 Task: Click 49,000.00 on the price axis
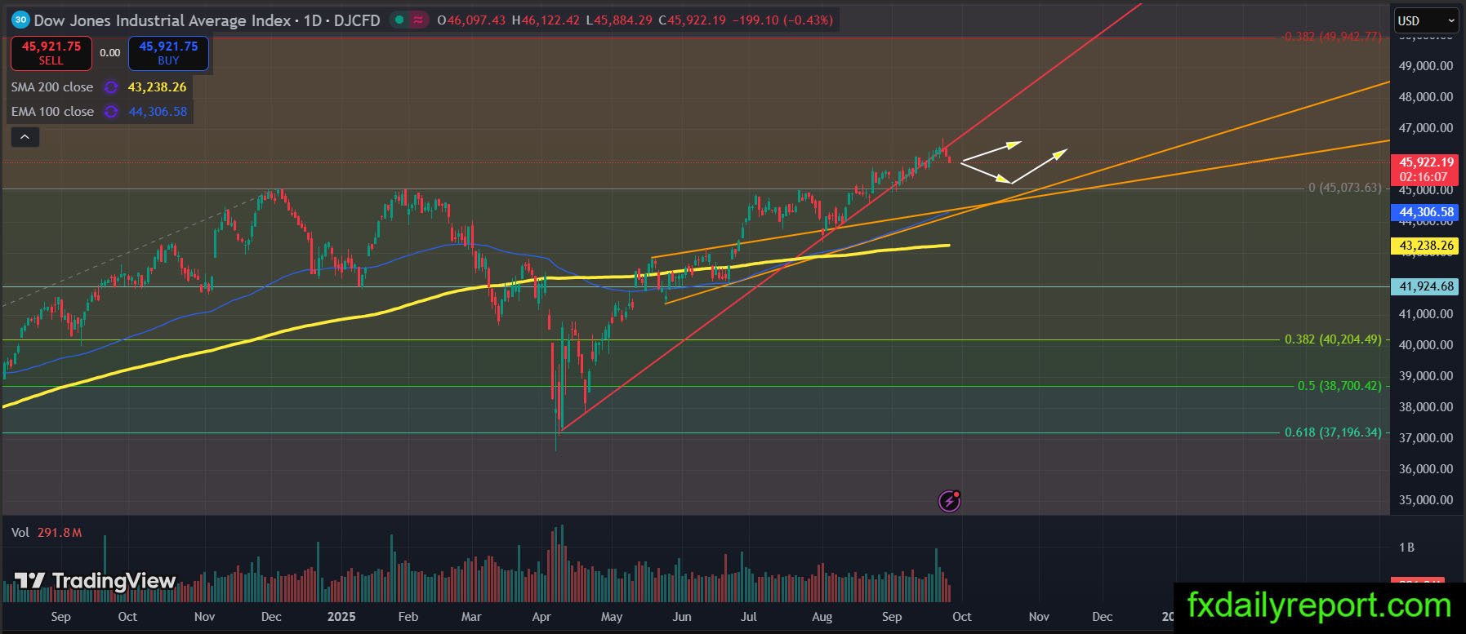1426,66
